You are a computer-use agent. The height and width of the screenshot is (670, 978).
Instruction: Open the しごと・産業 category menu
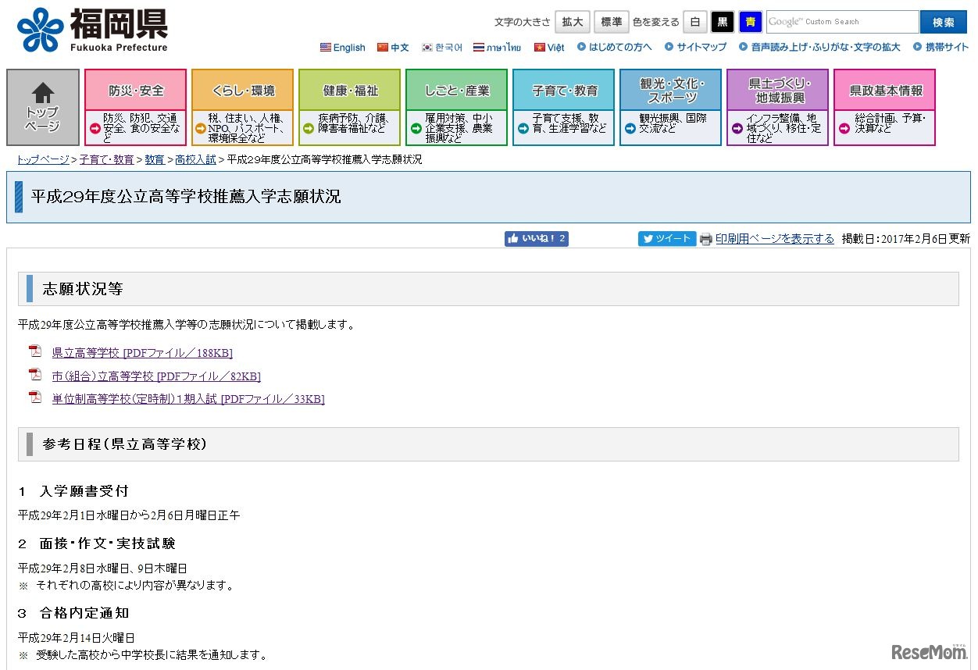click(x=456, y=89)
